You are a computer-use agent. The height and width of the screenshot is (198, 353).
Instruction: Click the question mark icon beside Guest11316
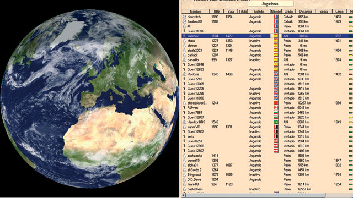[184, 31]
